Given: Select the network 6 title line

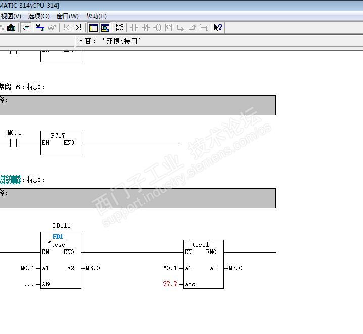Looking at the screenshot, I should (22, 87).
